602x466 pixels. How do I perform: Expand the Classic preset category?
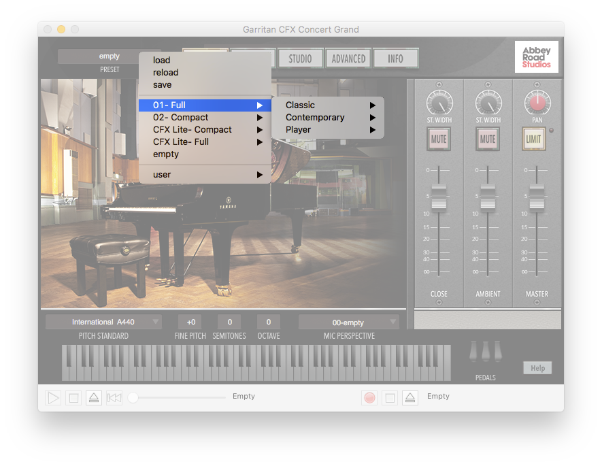pos(328,105)
